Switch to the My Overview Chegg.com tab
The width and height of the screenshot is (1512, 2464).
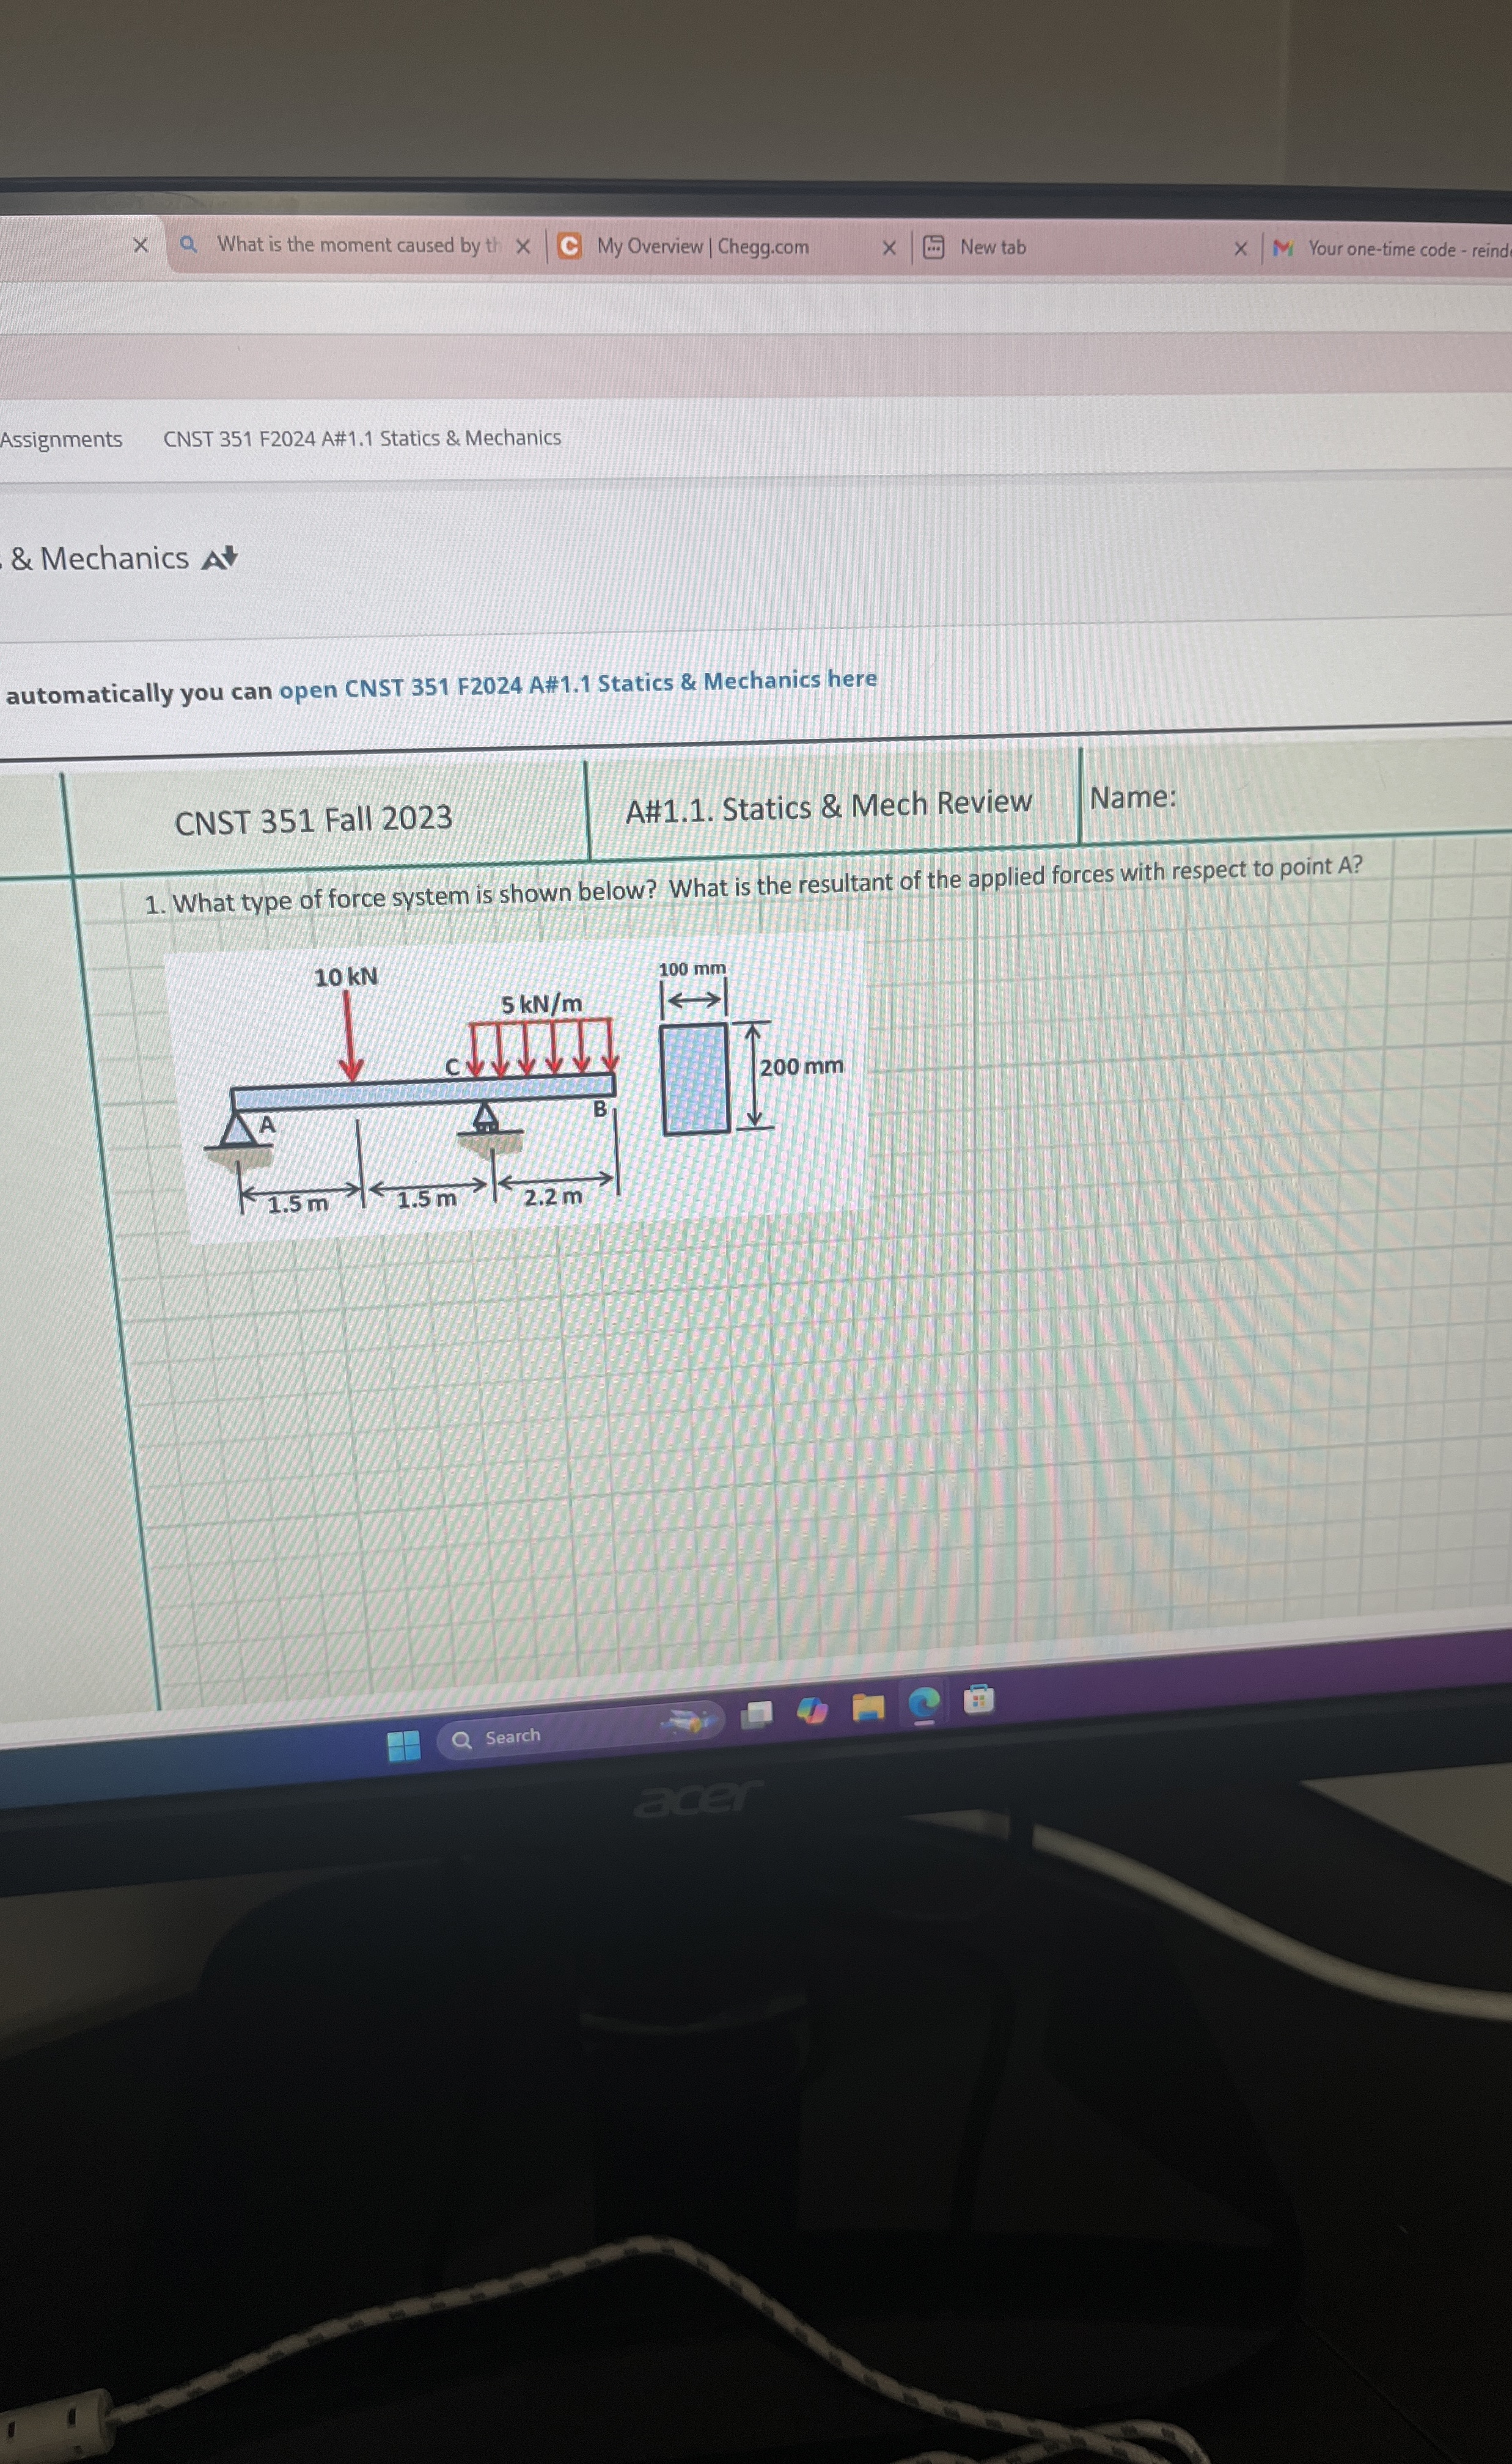[x=704, y=247]
